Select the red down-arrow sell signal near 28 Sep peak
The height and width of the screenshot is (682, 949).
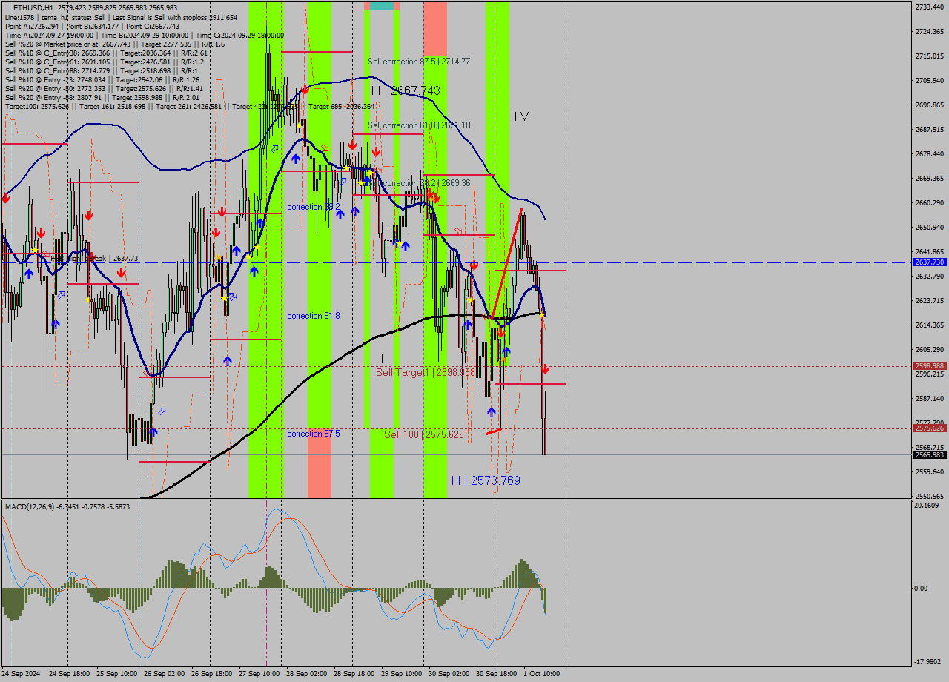[305, 90]
